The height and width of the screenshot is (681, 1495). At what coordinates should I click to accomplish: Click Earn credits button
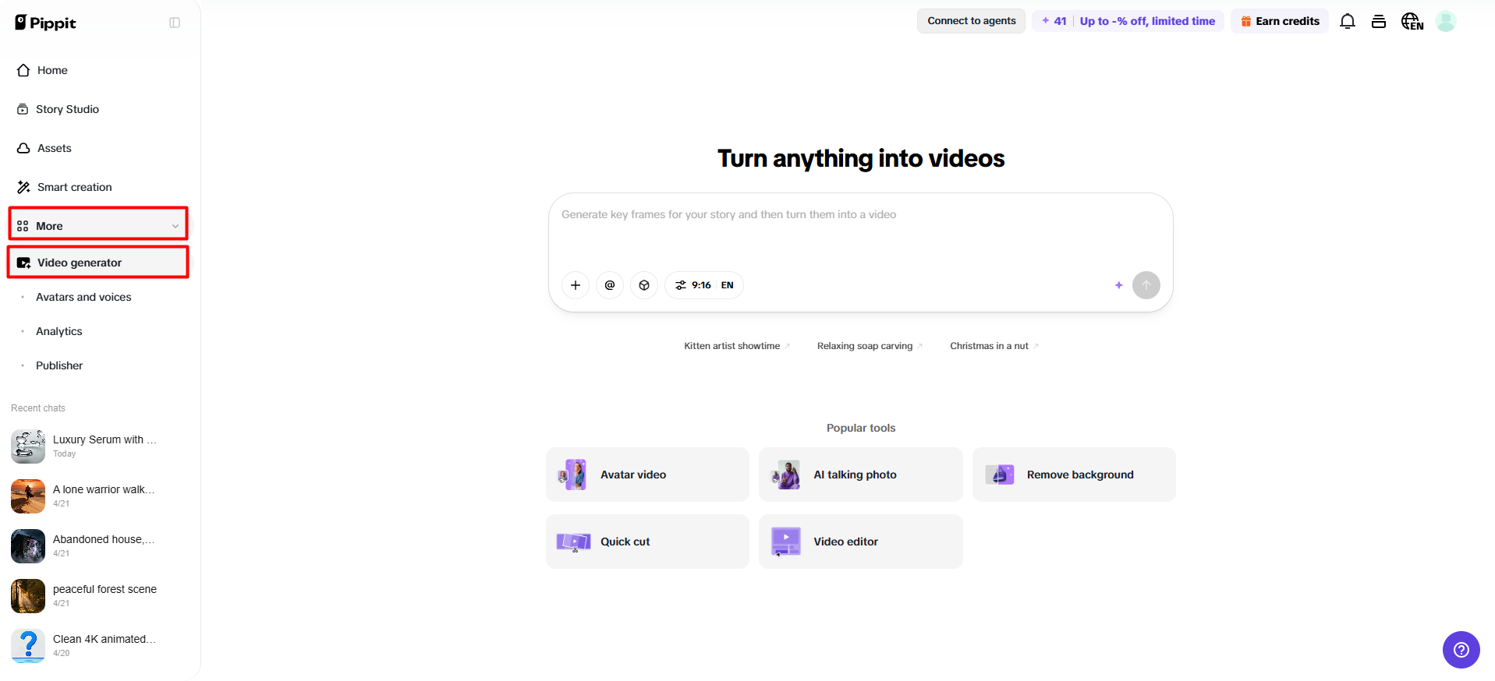point(1280,21)
